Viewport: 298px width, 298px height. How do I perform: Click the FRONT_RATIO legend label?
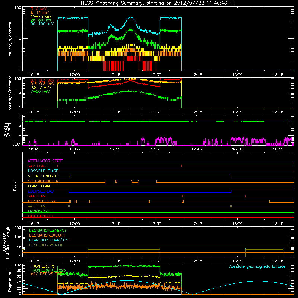pos(42,266)
